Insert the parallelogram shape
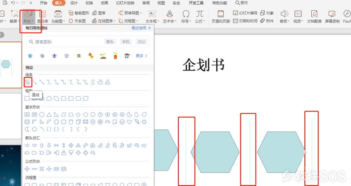Screen dimensions: 351x186 coord(64,115)
